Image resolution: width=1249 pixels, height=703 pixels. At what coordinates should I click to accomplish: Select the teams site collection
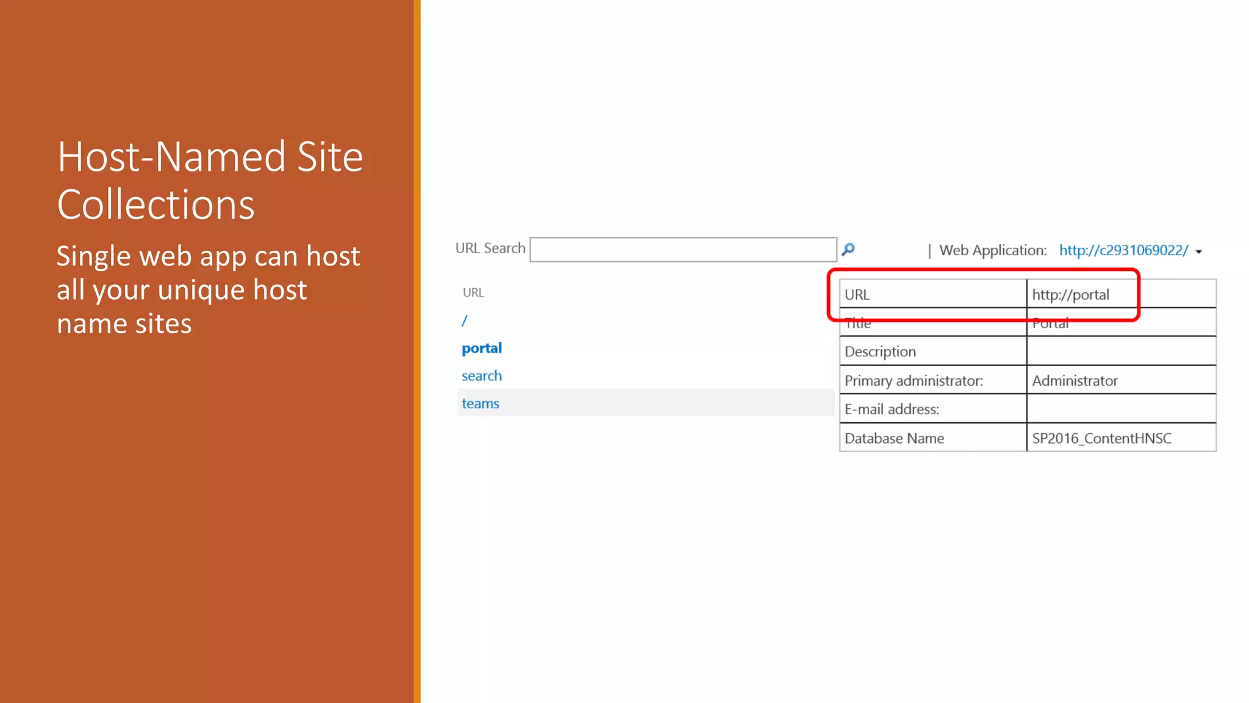tap(481, 403)
